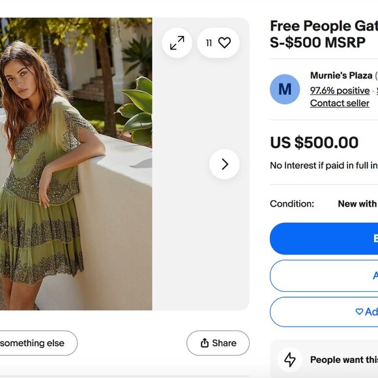The height and width of the screenshot is (378, 378).
Task: Open the Murnie's Plaza seller link
Action: [341, 76]
